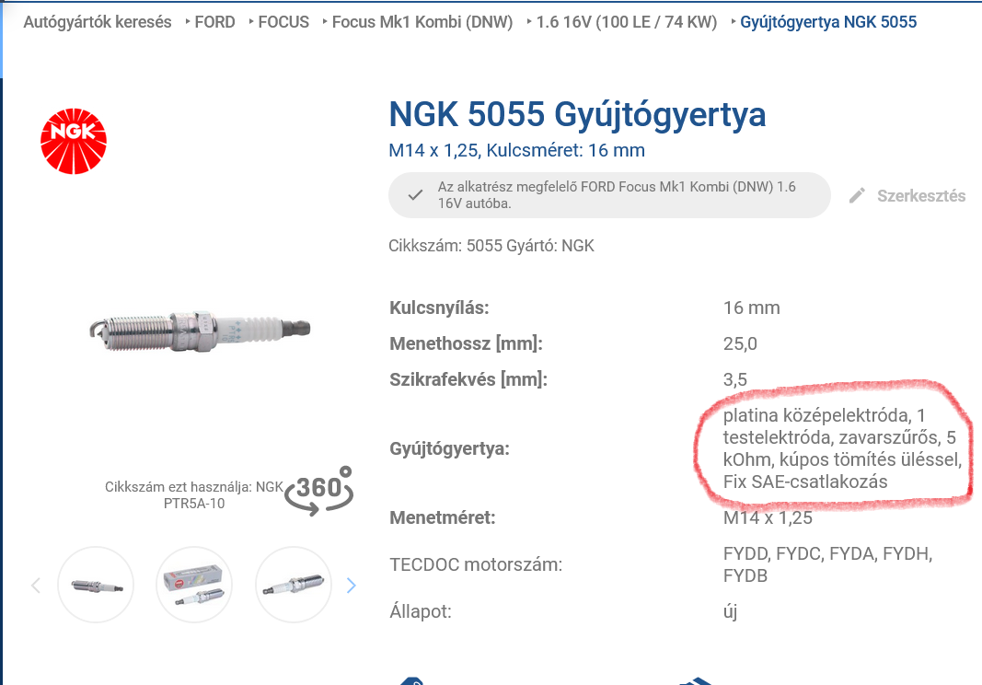Select first spark plug thumbnail
Image resolution: width=982 pixels, height=685 pixels.
(x=96, y=585)
